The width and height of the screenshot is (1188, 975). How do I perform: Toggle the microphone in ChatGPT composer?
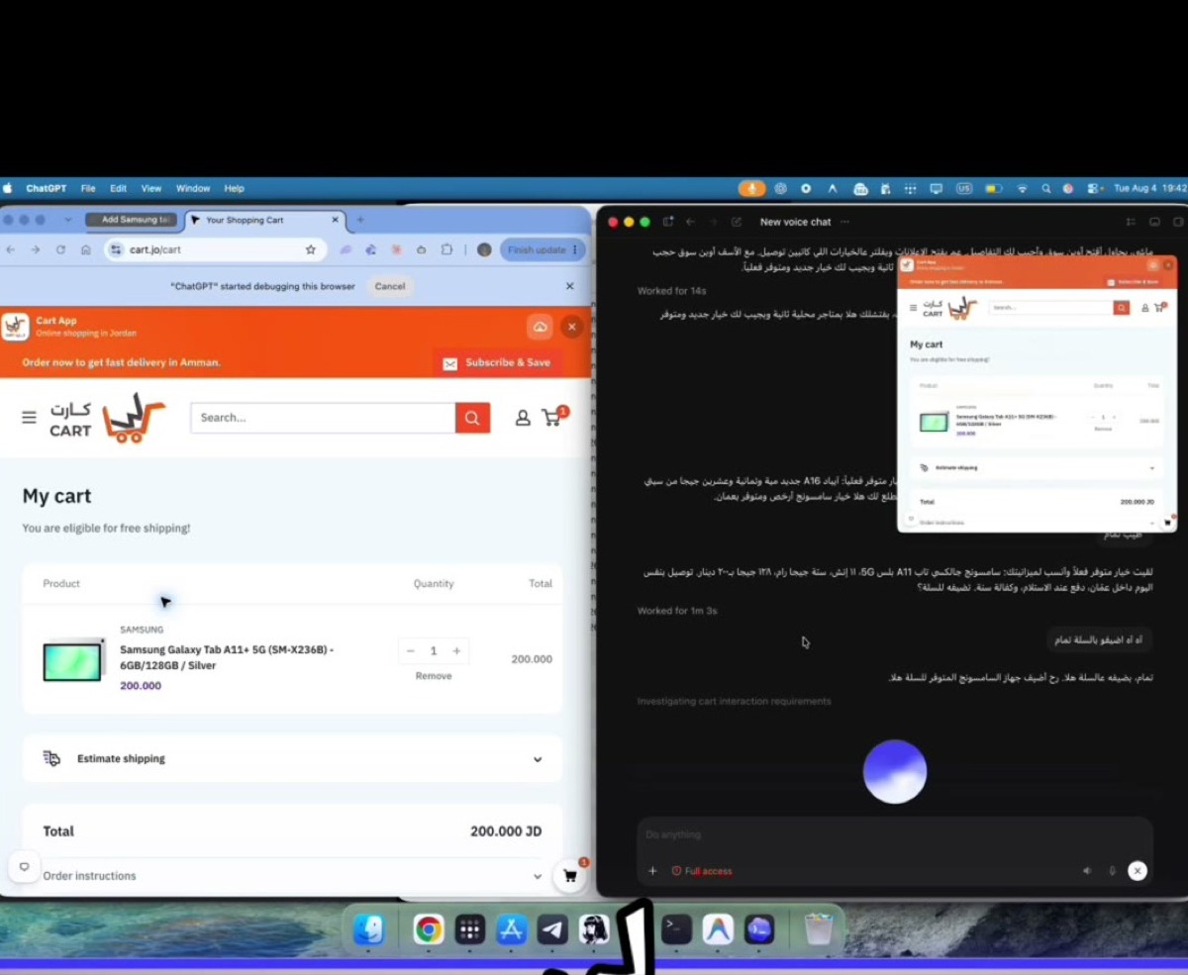(1112, 871)
